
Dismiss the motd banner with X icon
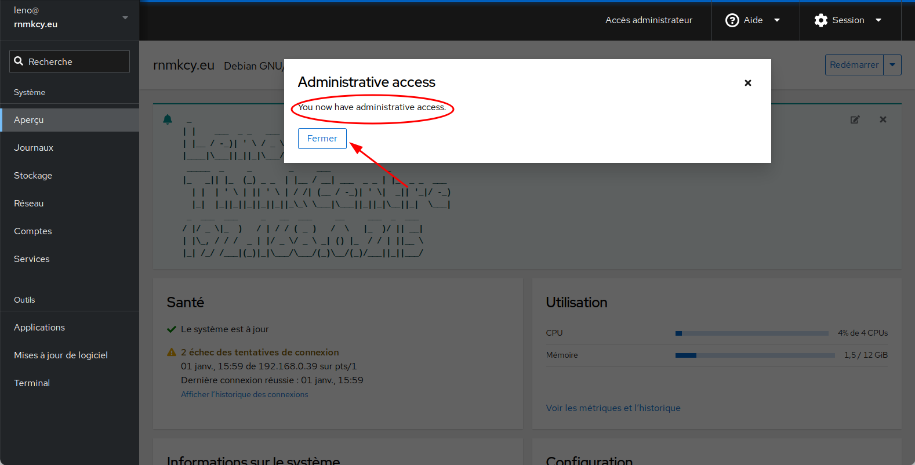[x=883, y=119]
